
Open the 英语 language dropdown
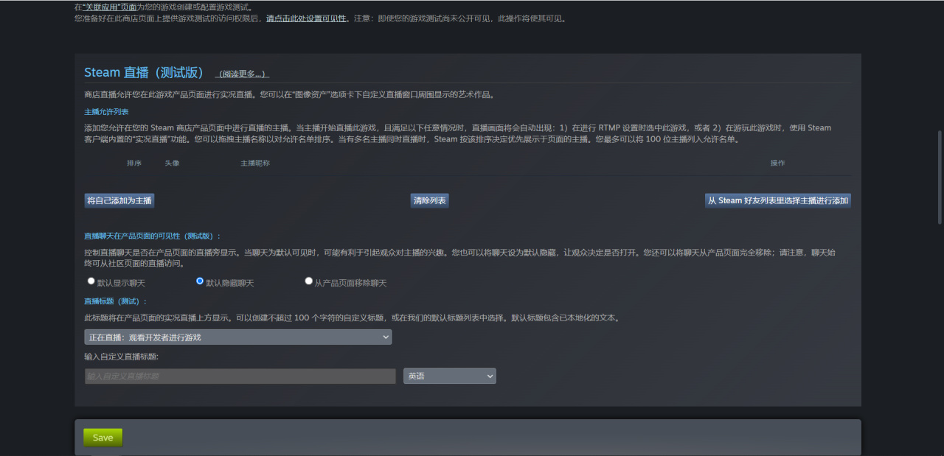pos(449,376)
